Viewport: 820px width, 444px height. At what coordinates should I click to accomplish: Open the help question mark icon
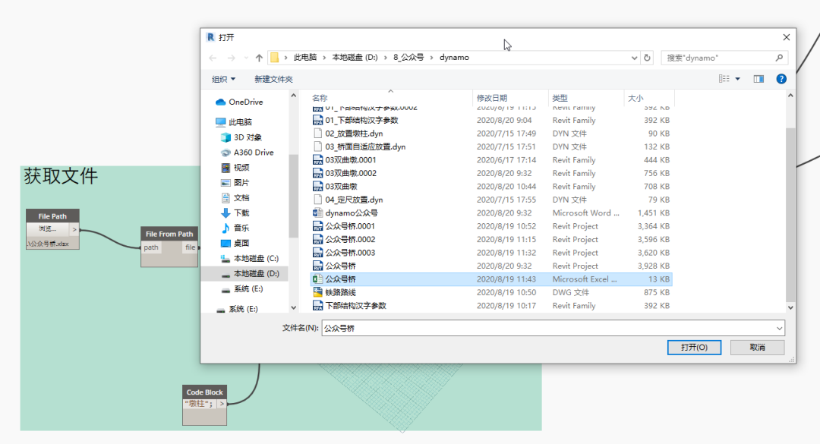(x=781, y=79)
